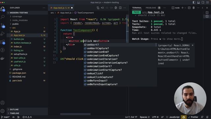Switch to the PROBLEMS tab
Viewport: 211px width, 119px height.
(x=151, y=8)
